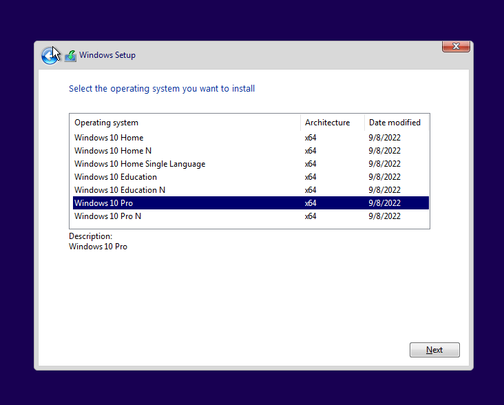The image size is (504, 405).
Task: Close the Windows Setup dialog
Action: pyautogui.click(x=456, y=46)
